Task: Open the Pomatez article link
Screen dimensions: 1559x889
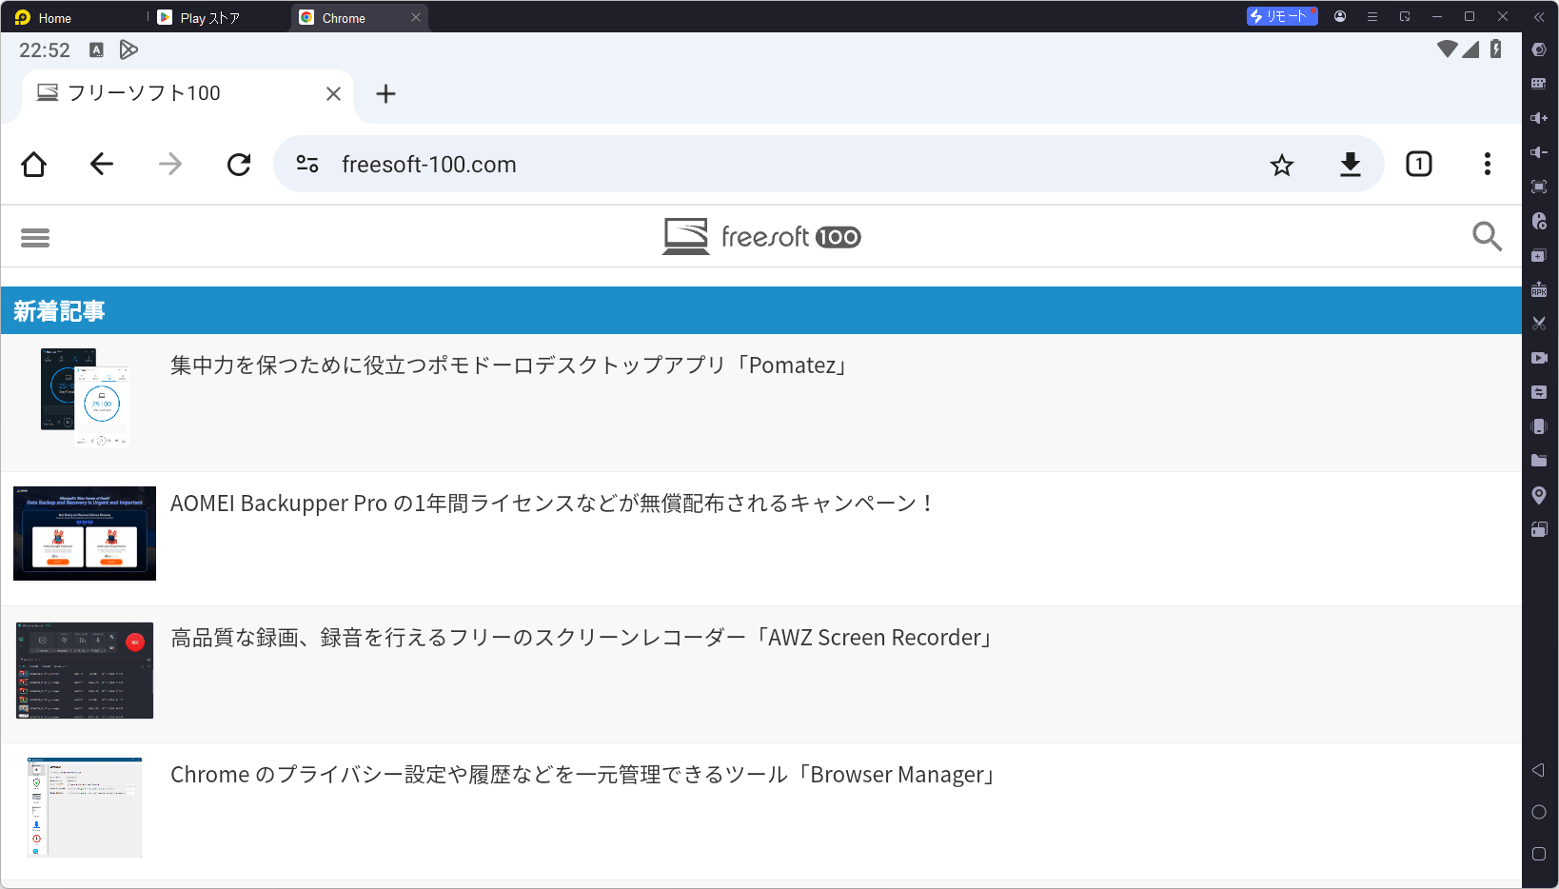Action: [508, 365]
